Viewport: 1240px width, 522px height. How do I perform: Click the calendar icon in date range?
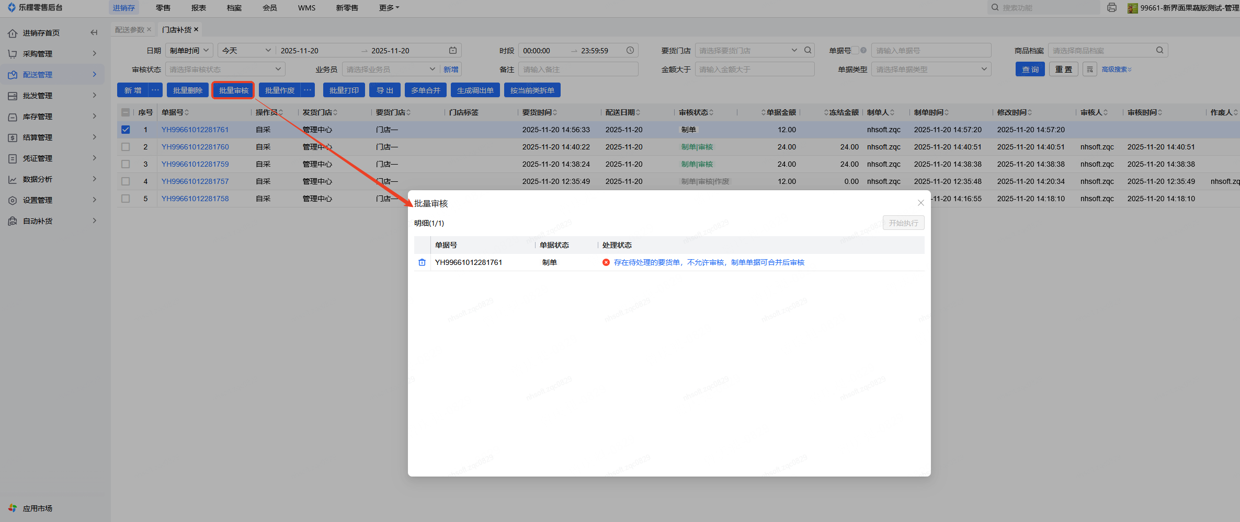[x=453, y=50]
